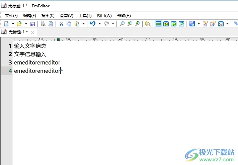Screen dimensions: 238x165
Task: Open Print Preview icon
Action: [x=51, y=24]
